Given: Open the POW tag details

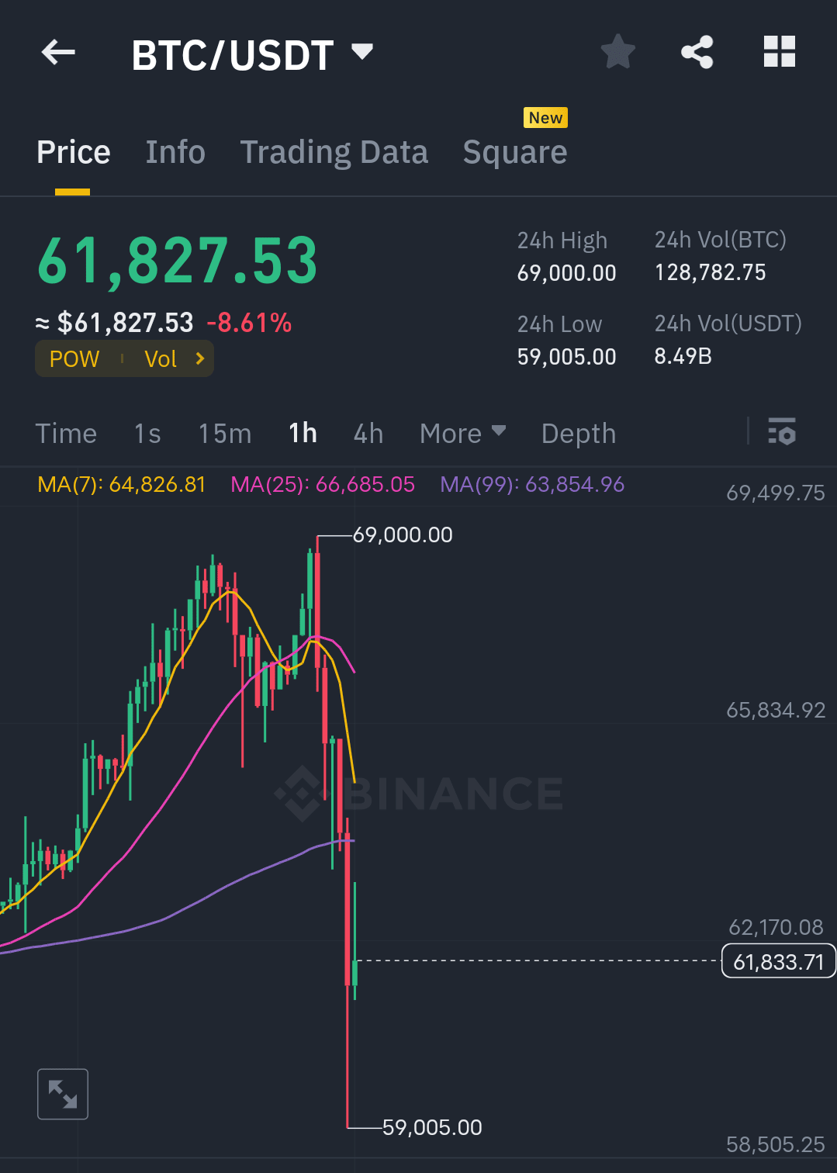Looking at the screenshot, I should pyautogui.click(x=74, y=358).
